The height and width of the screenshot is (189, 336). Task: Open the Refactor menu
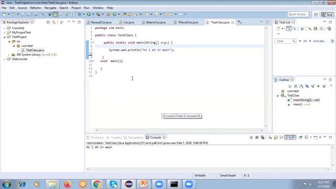pos(36,8)
